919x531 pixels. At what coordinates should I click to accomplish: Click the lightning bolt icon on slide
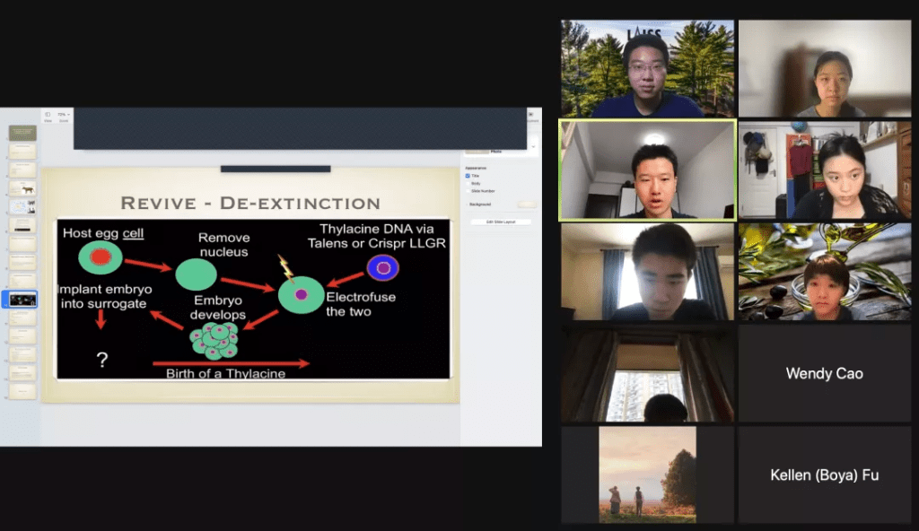point(286,267)
